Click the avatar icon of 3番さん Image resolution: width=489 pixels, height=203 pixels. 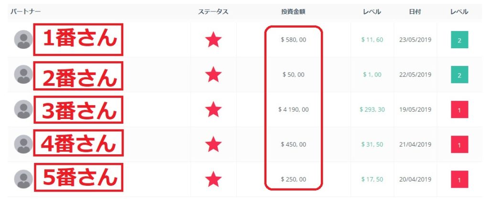pos(23,109)
